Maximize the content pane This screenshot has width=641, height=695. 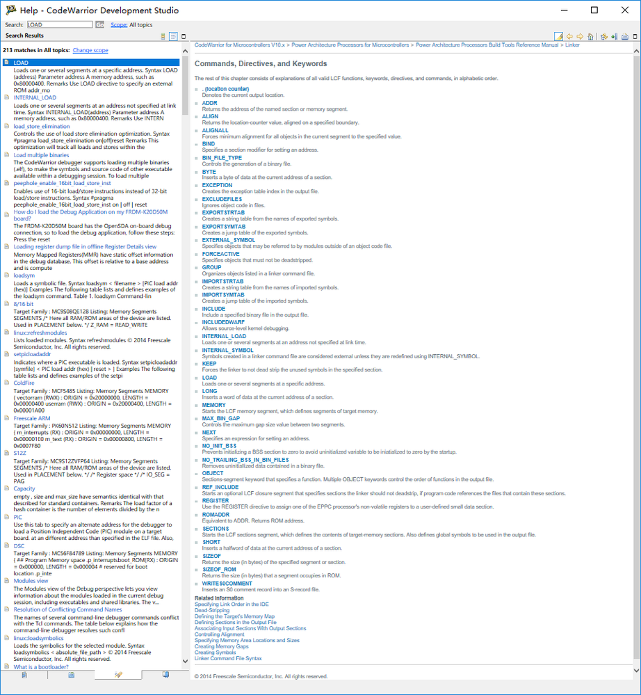pyautogui.click(x=635, y=36)
